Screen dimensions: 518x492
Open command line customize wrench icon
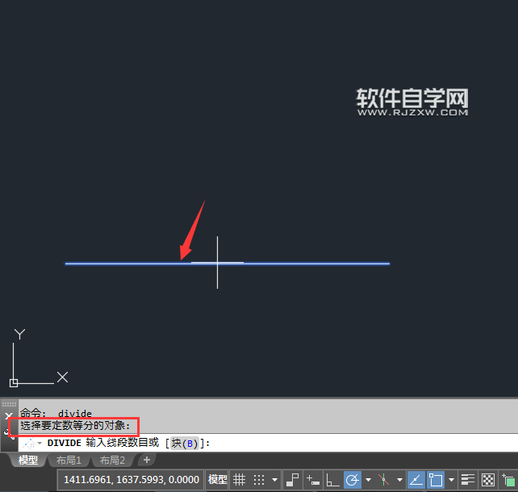pos(9,434)
